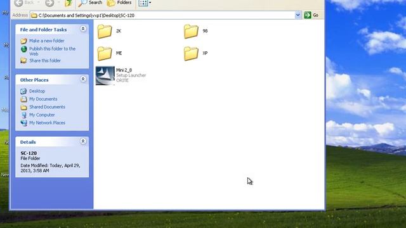Click the Shared Documents folder icon
This screenshot has width=406, height=228.
[23, 107]
